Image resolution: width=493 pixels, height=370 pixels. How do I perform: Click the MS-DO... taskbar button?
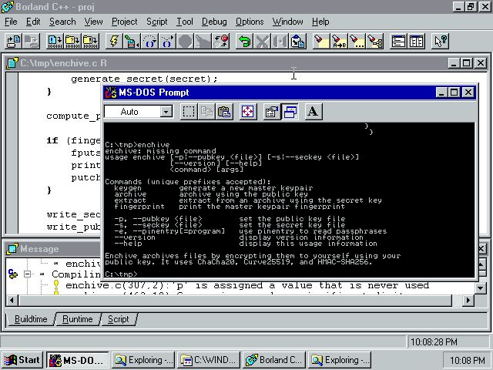pyautogui.click(x=77, y=360)
